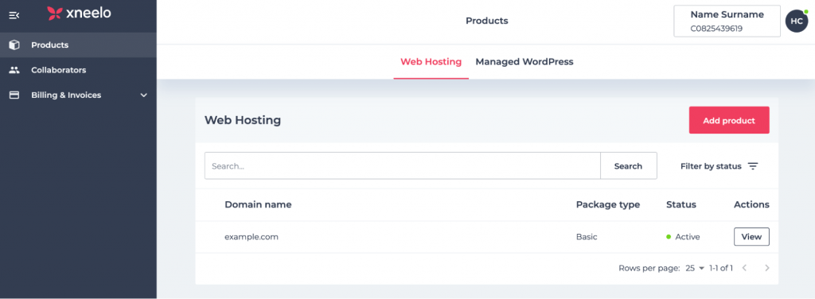815x299 pixels.
Task: Open the HC user avatar menu
Action: click(x=796, y=21)
